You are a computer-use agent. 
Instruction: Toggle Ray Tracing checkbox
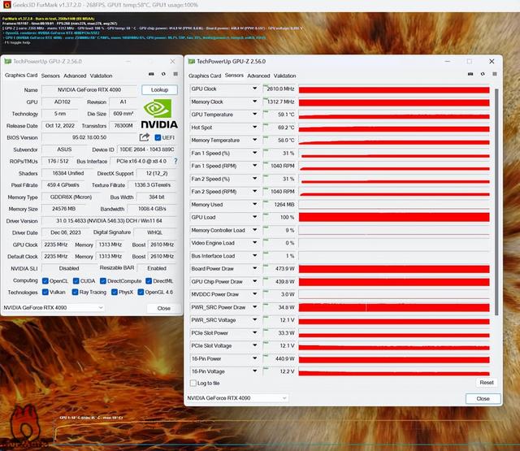point(75,293)
